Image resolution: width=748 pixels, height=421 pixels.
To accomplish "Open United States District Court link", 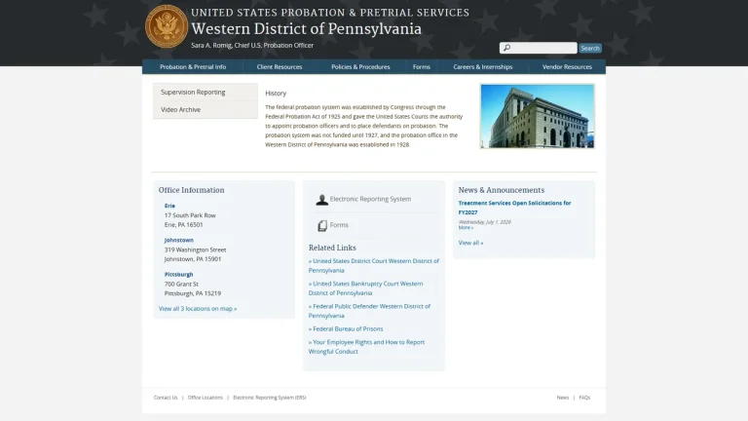I will click(x=374, y=265).
